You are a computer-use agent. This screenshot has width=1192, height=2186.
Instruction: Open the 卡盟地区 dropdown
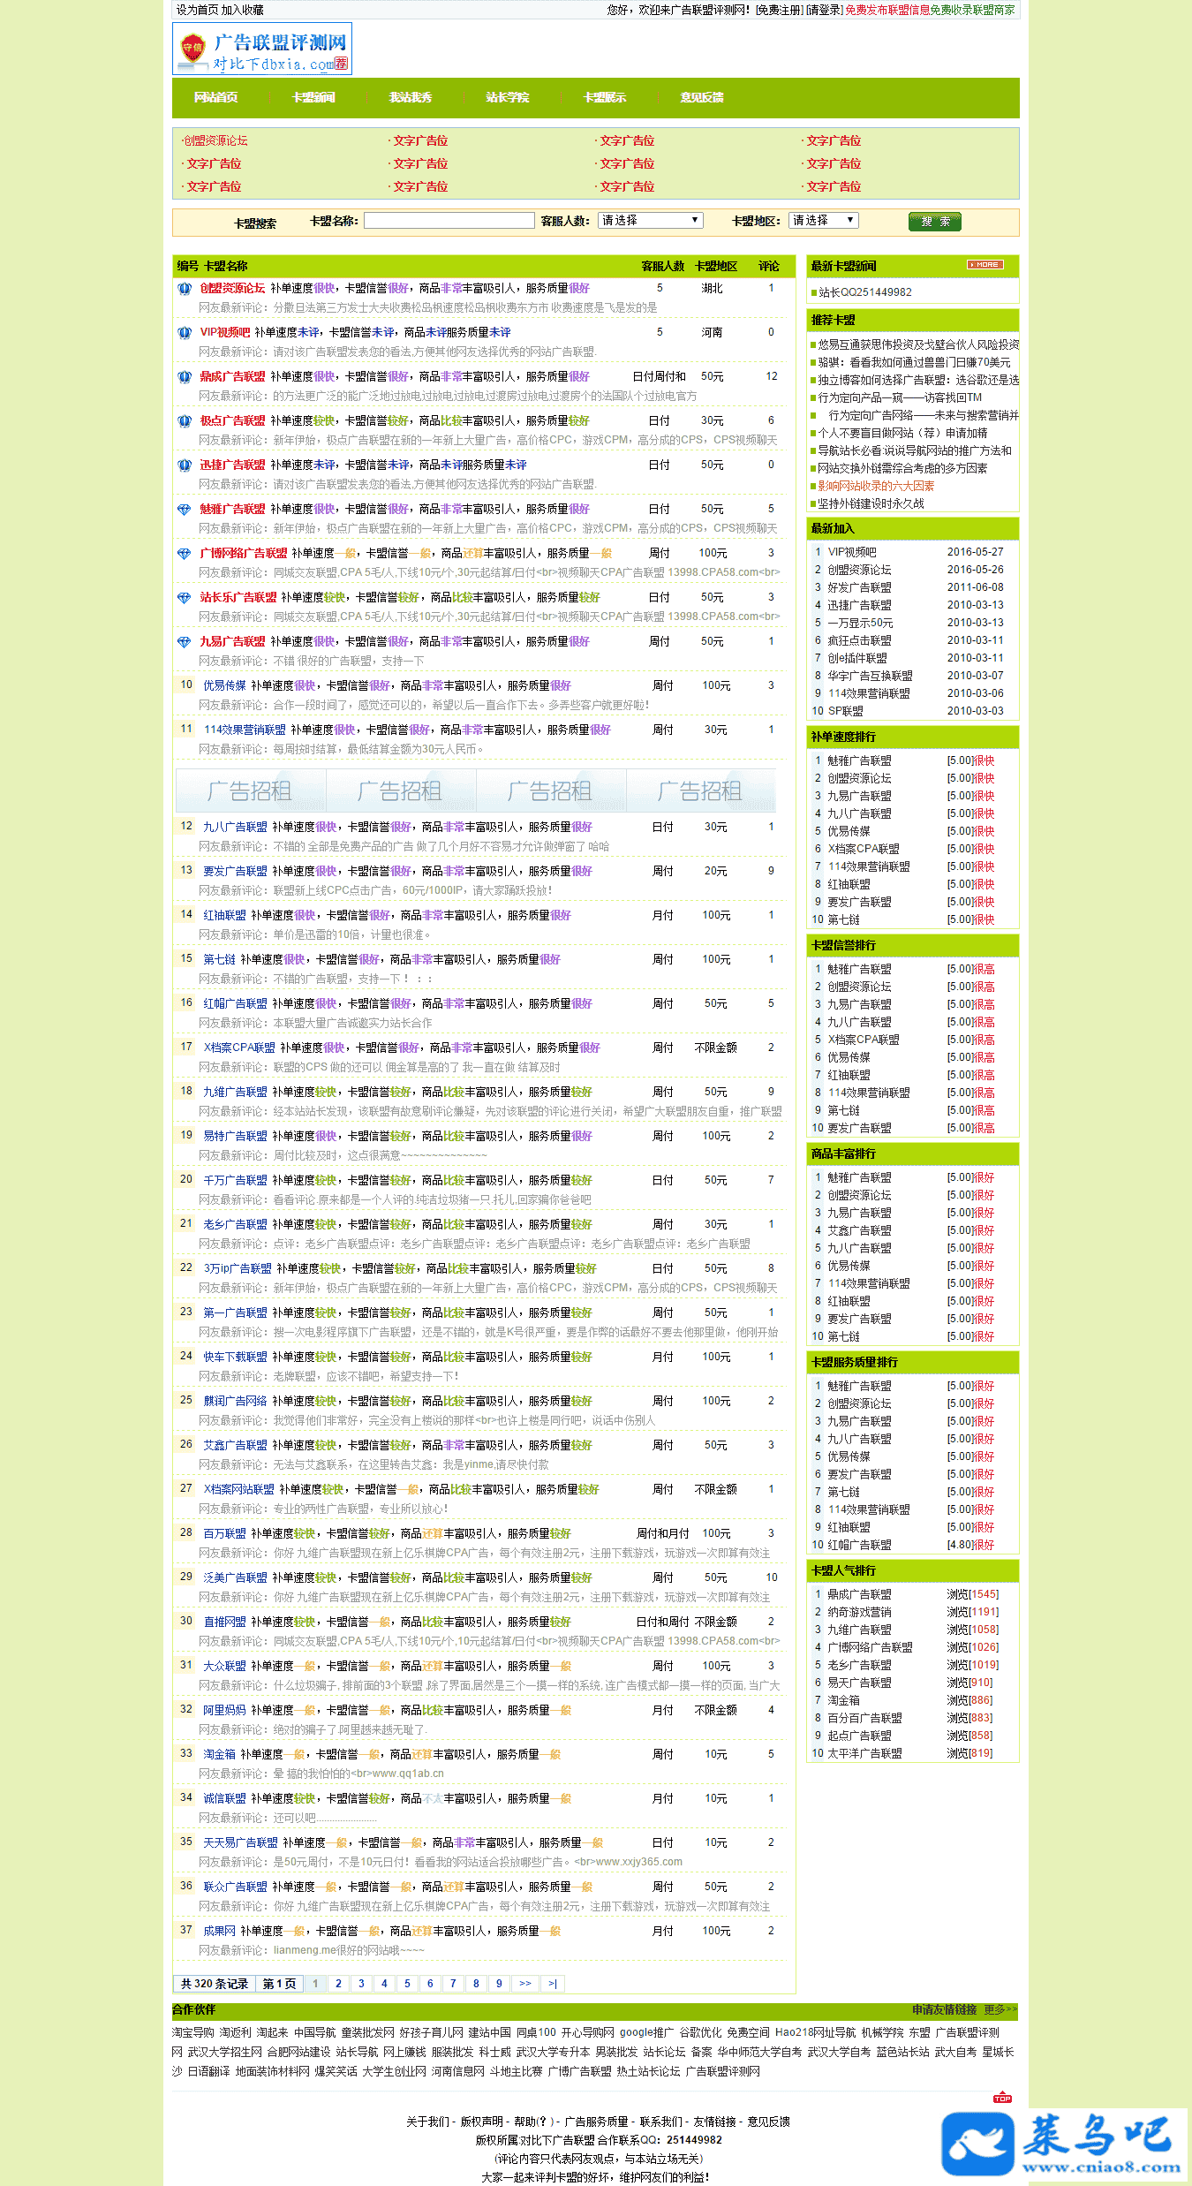pyautogui.click(x=824, y=221)
